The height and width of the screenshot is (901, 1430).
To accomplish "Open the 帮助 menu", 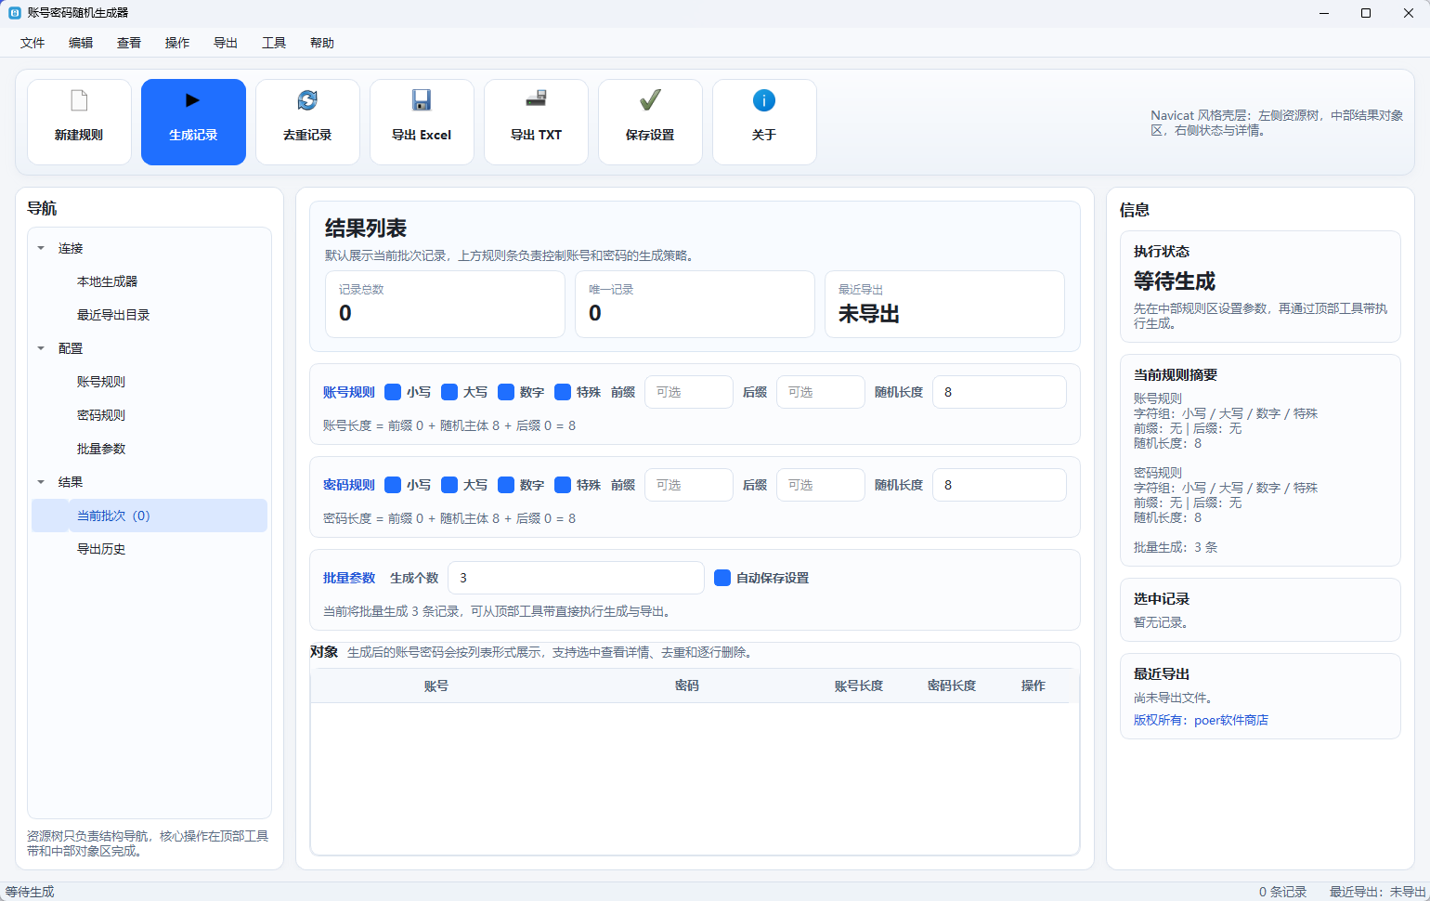I will 322,43.
